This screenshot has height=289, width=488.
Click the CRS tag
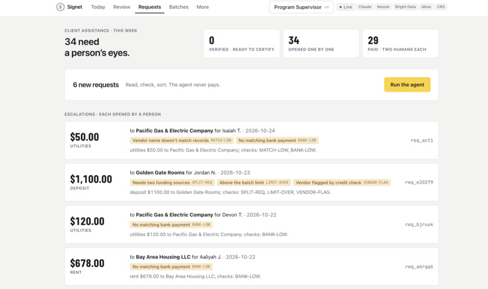(441, 7)
